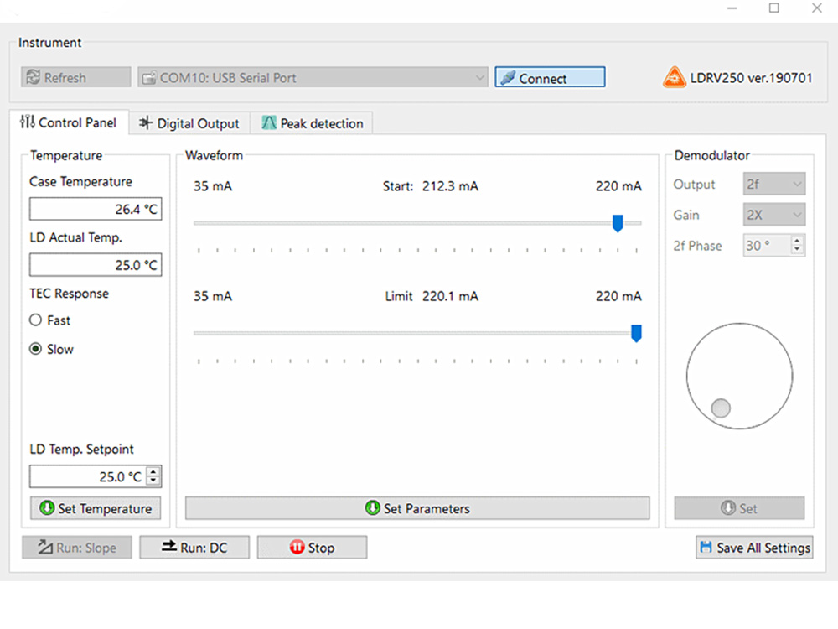838x629 pixels.
Task: Start Run: DC mode
Action: click(194, 548)
